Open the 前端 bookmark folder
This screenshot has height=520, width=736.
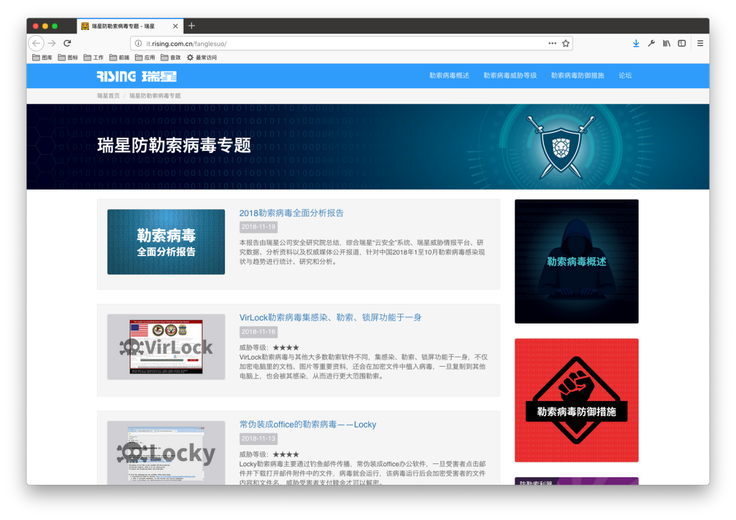119,58
